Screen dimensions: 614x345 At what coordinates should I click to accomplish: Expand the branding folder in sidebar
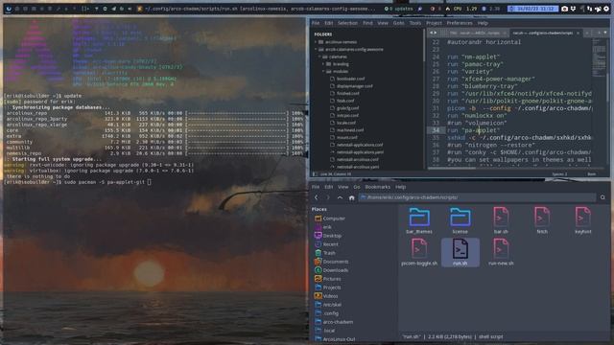(x=323, y=64)
